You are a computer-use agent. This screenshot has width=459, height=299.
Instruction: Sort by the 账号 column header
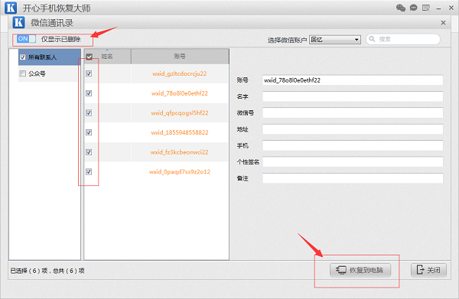coord(180,56)
